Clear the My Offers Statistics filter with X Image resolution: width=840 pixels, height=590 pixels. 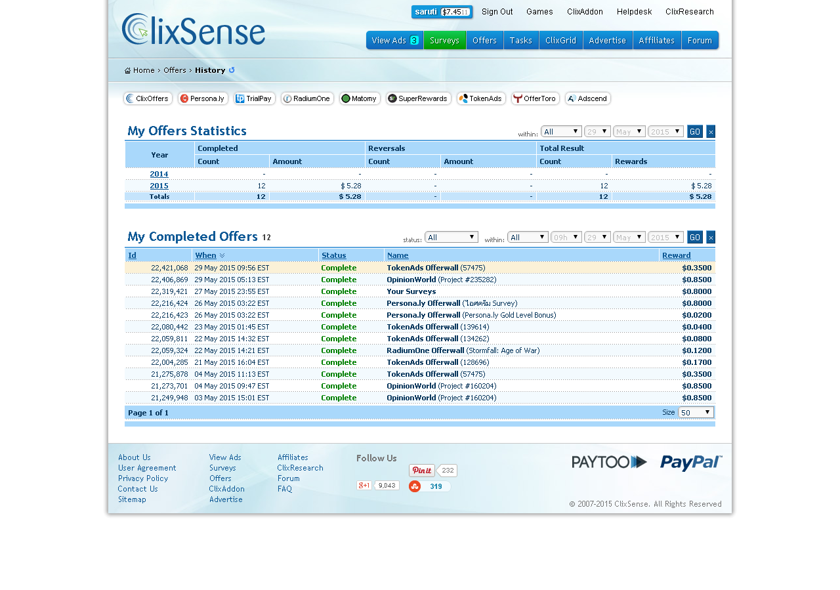711,131
